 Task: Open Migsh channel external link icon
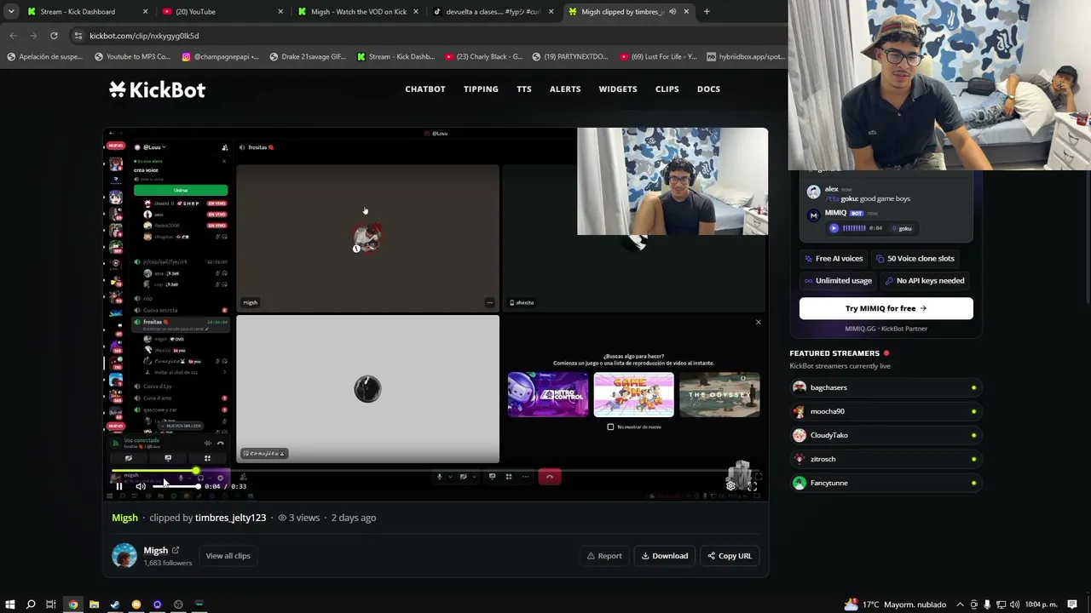click(x=176, y=550)
